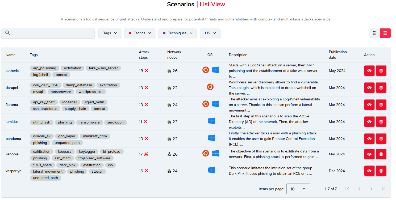Image resolution: width=396 pixels, height=200 pixels.
Task: Go to the last page
Action: coord(384,189)
